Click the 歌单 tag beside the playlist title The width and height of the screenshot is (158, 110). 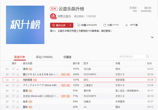point(54,9)
